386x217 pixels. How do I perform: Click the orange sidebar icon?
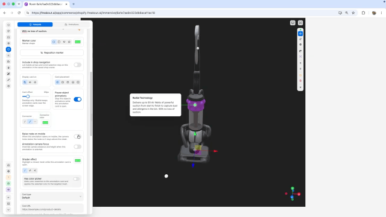pos(8,177)
